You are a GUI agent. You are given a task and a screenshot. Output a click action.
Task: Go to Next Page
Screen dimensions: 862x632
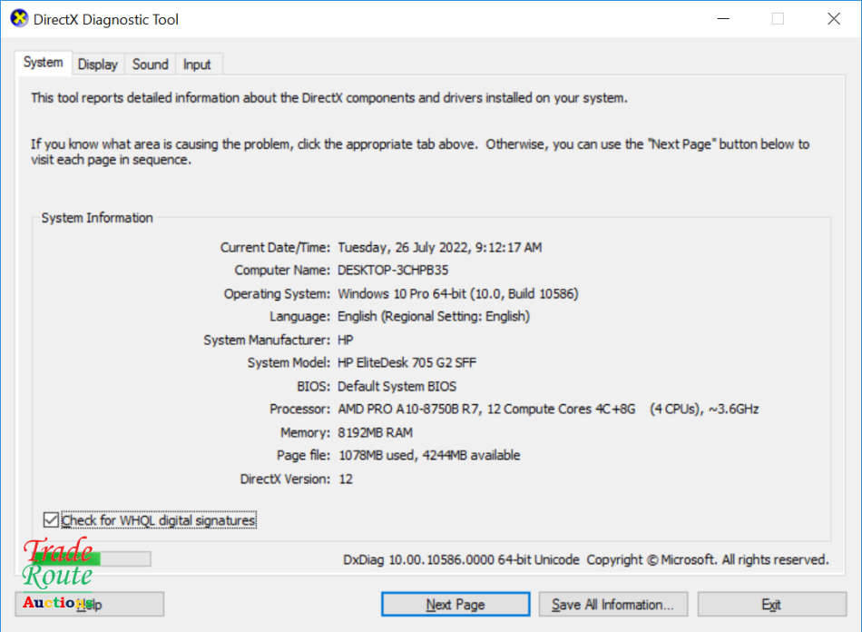point(455,605)
